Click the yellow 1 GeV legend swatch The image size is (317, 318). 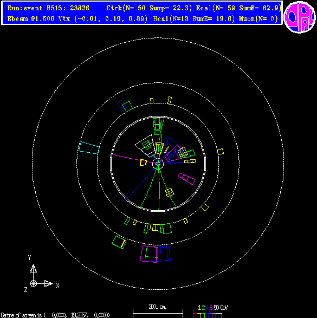[x=199, y=316]
